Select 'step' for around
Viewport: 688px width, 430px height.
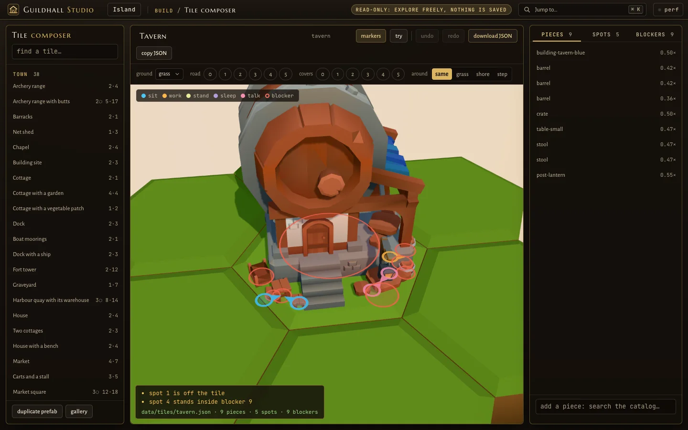coord(502,74)
